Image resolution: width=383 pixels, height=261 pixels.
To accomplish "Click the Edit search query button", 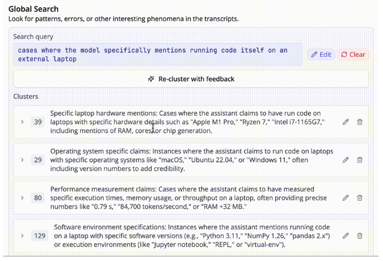I will (x=321, y=55).
